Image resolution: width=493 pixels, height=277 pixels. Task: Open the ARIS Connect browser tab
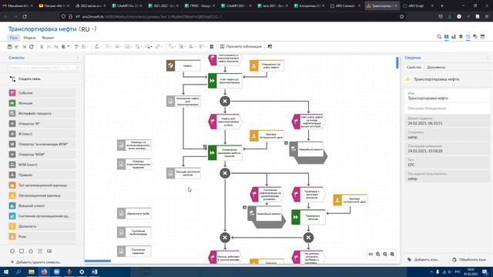pos(344,5)
